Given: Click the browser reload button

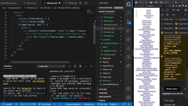Looking at the screenshot, I should [x=142, y=6].
